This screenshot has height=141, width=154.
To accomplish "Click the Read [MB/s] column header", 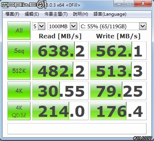I will click(x=60, y=36).
